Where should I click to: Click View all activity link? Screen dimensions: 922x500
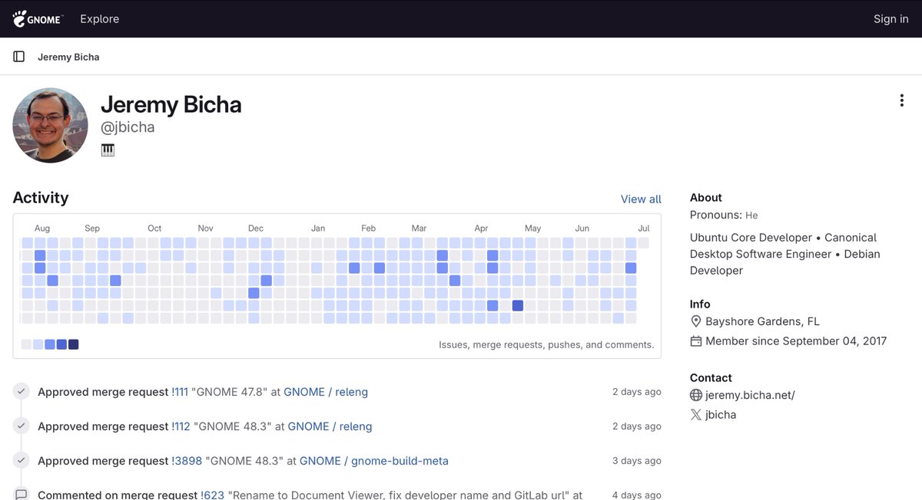point(641,199)
